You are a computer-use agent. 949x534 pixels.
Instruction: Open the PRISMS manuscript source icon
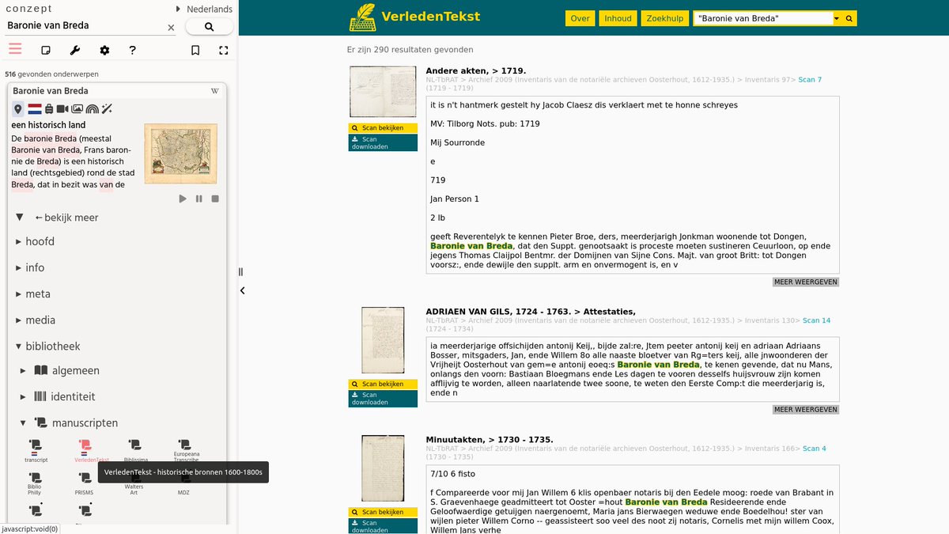pos(85,483)
